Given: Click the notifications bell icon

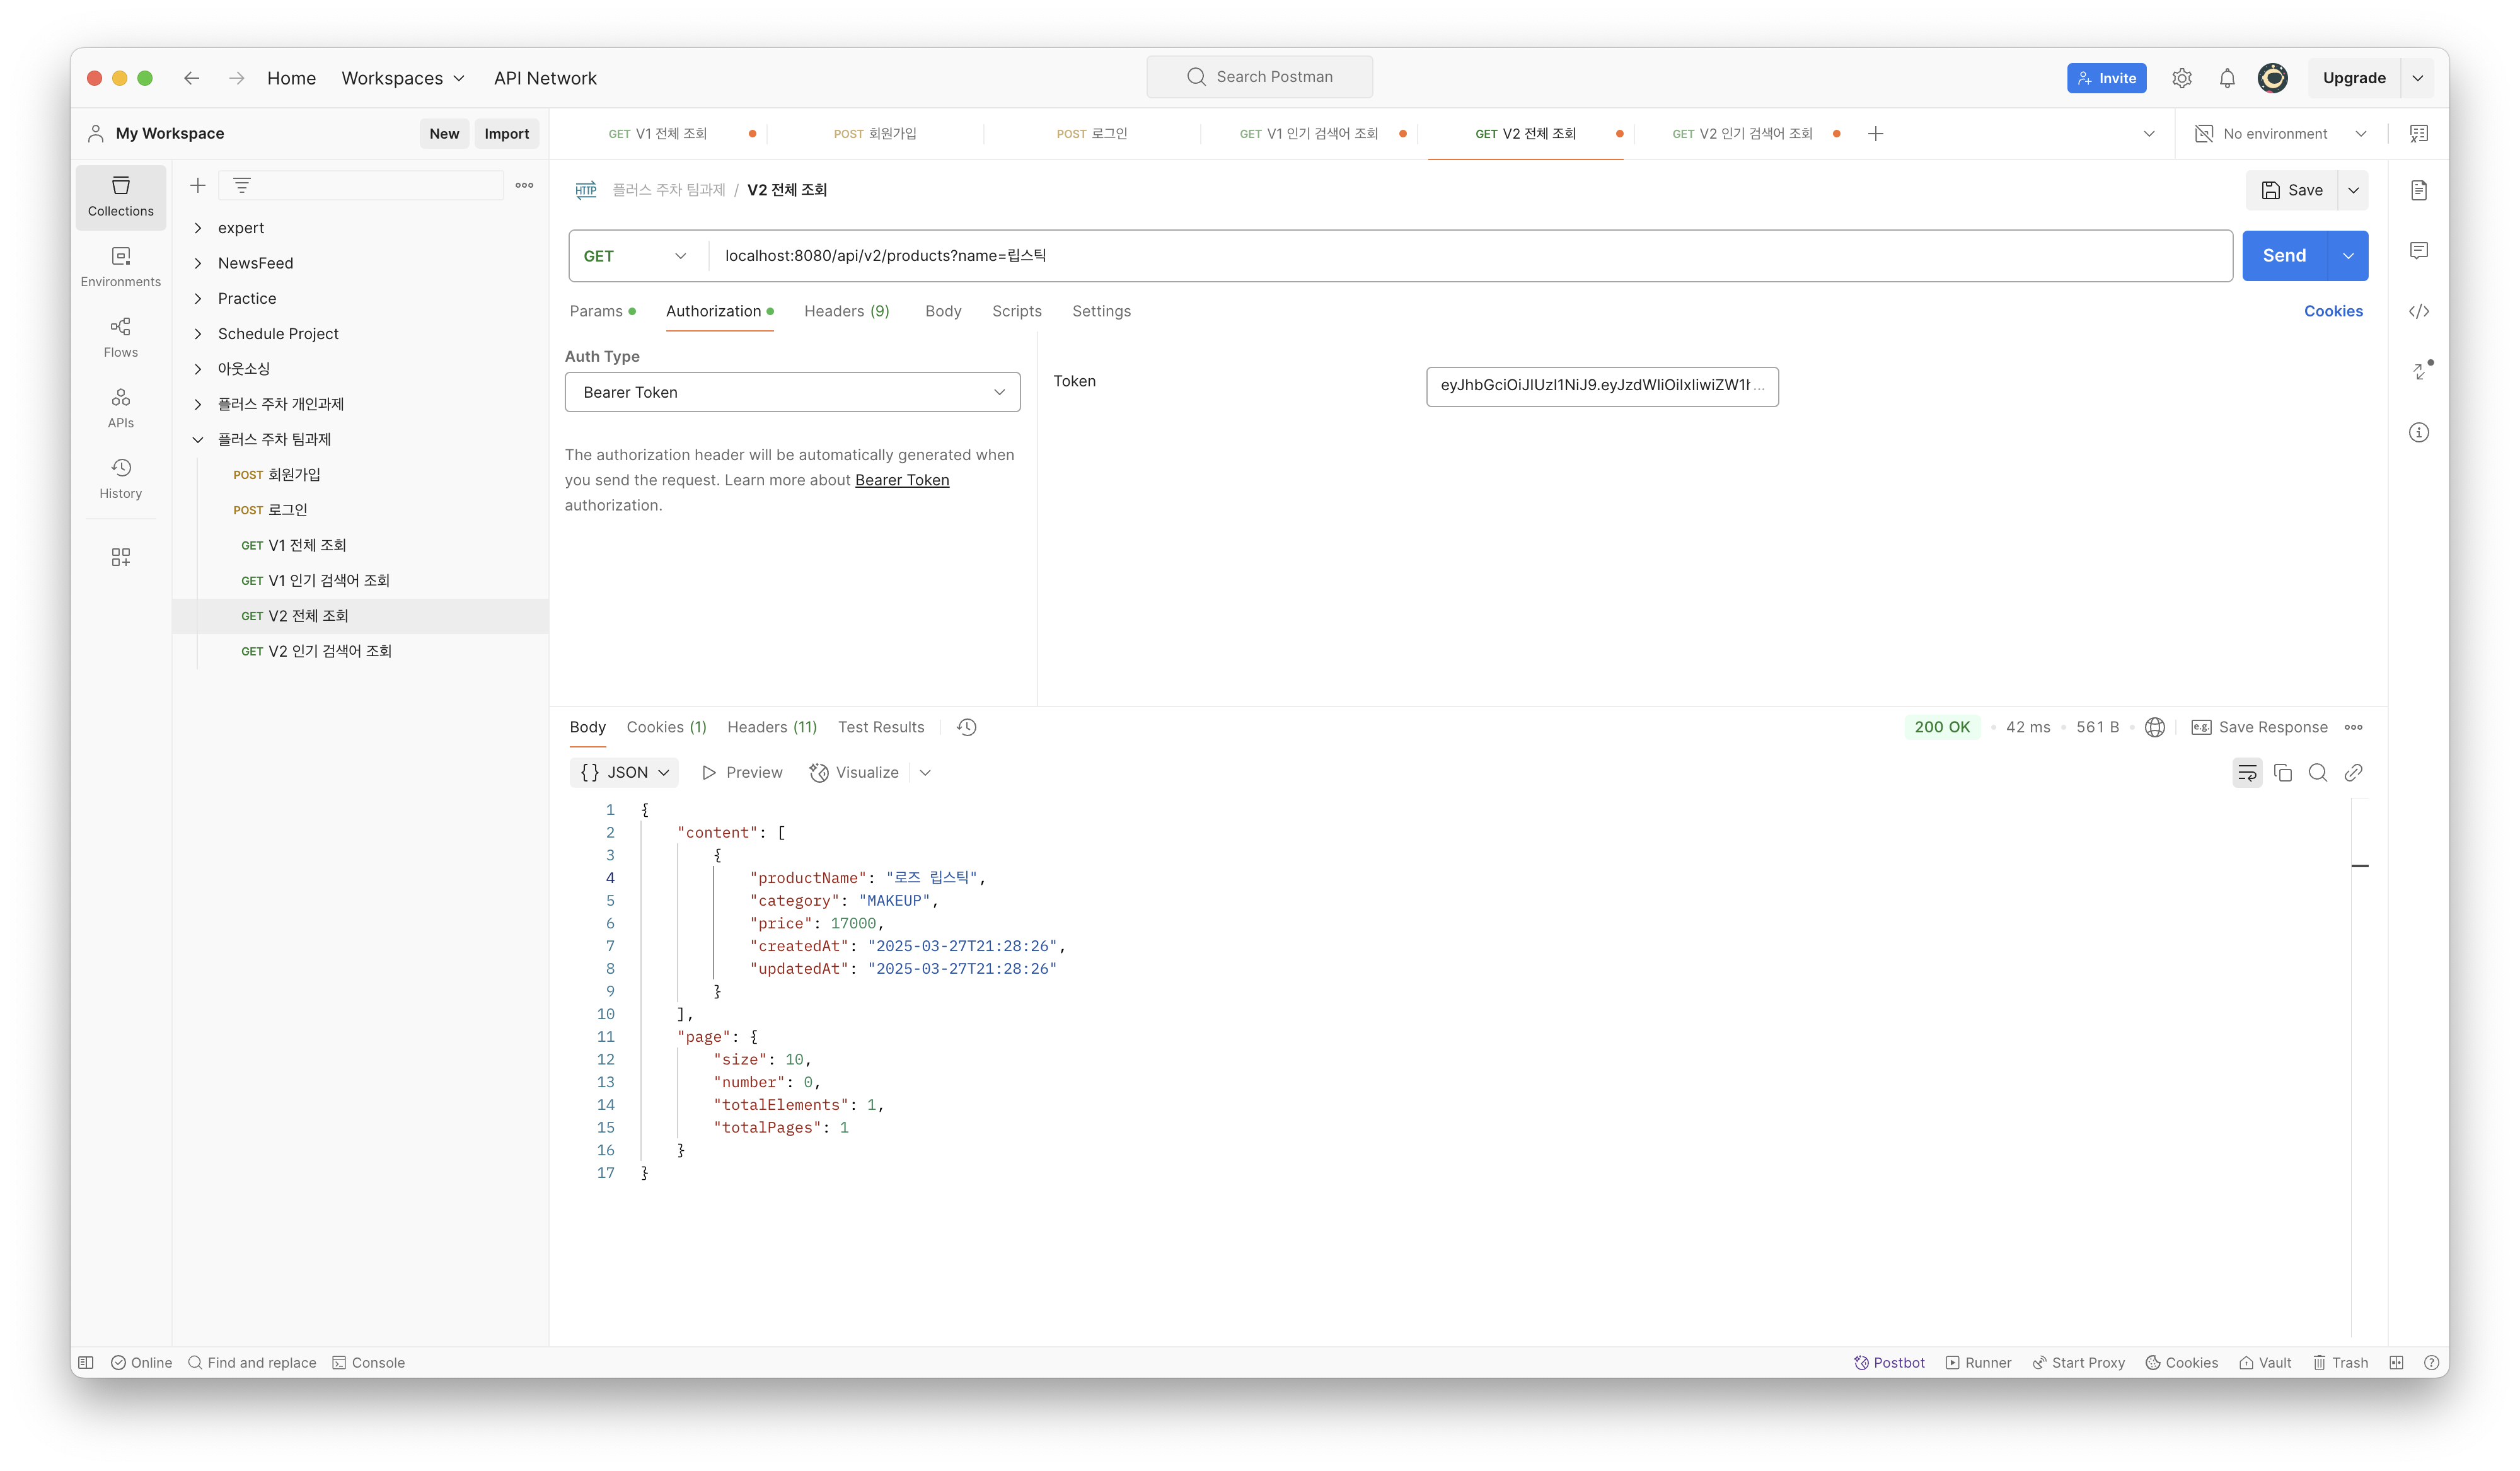Looking at the screenshot, I should (x=2226, y=78).
